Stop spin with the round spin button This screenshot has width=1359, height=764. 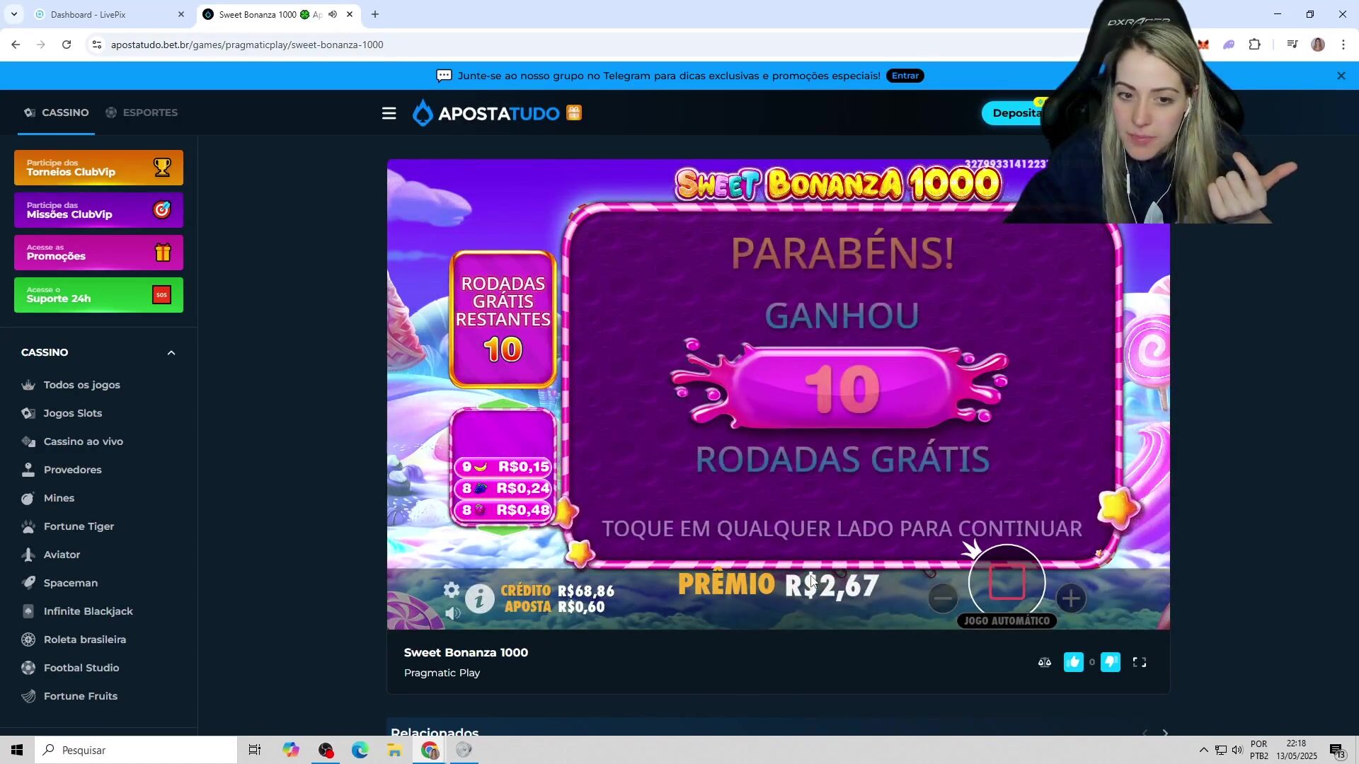coord(1007,582)
